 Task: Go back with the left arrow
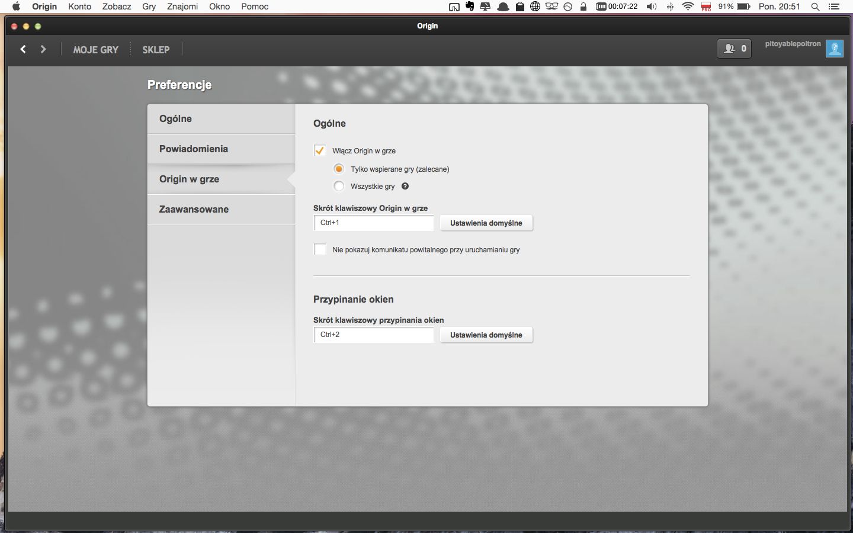pos(23,49)
